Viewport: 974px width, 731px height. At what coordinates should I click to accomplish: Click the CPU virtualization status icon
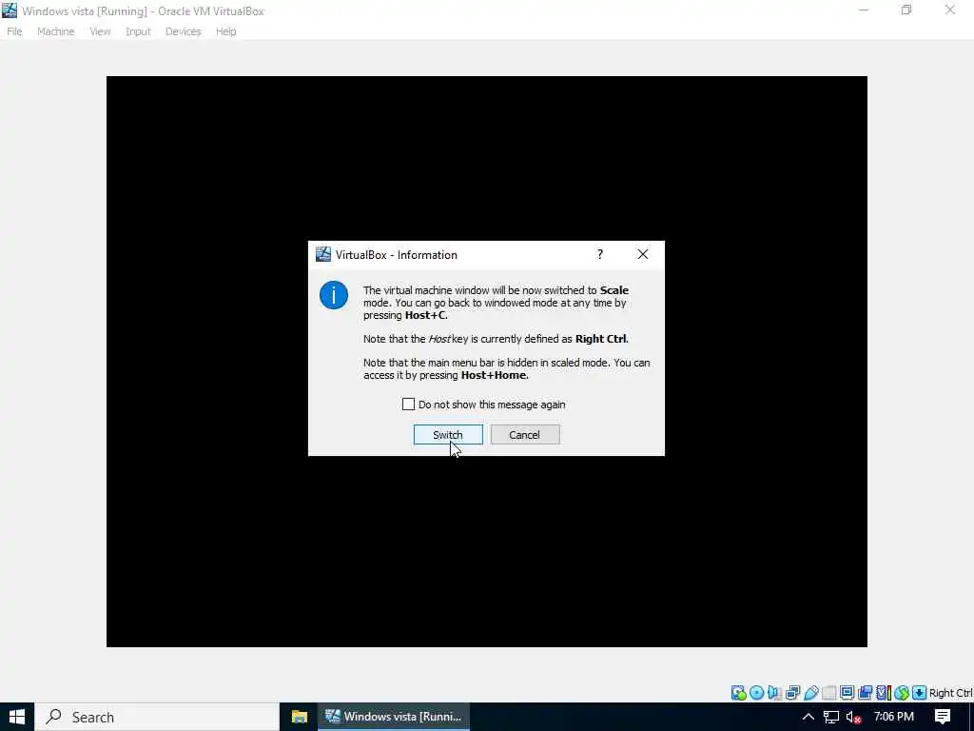click(884, 693)
